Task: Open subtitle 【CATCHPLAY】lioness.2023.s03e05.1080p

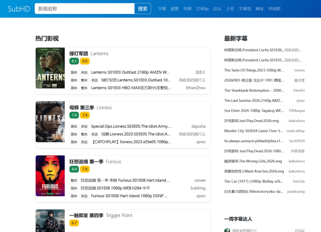Action: pyautogui.click(x=131, y=142)
